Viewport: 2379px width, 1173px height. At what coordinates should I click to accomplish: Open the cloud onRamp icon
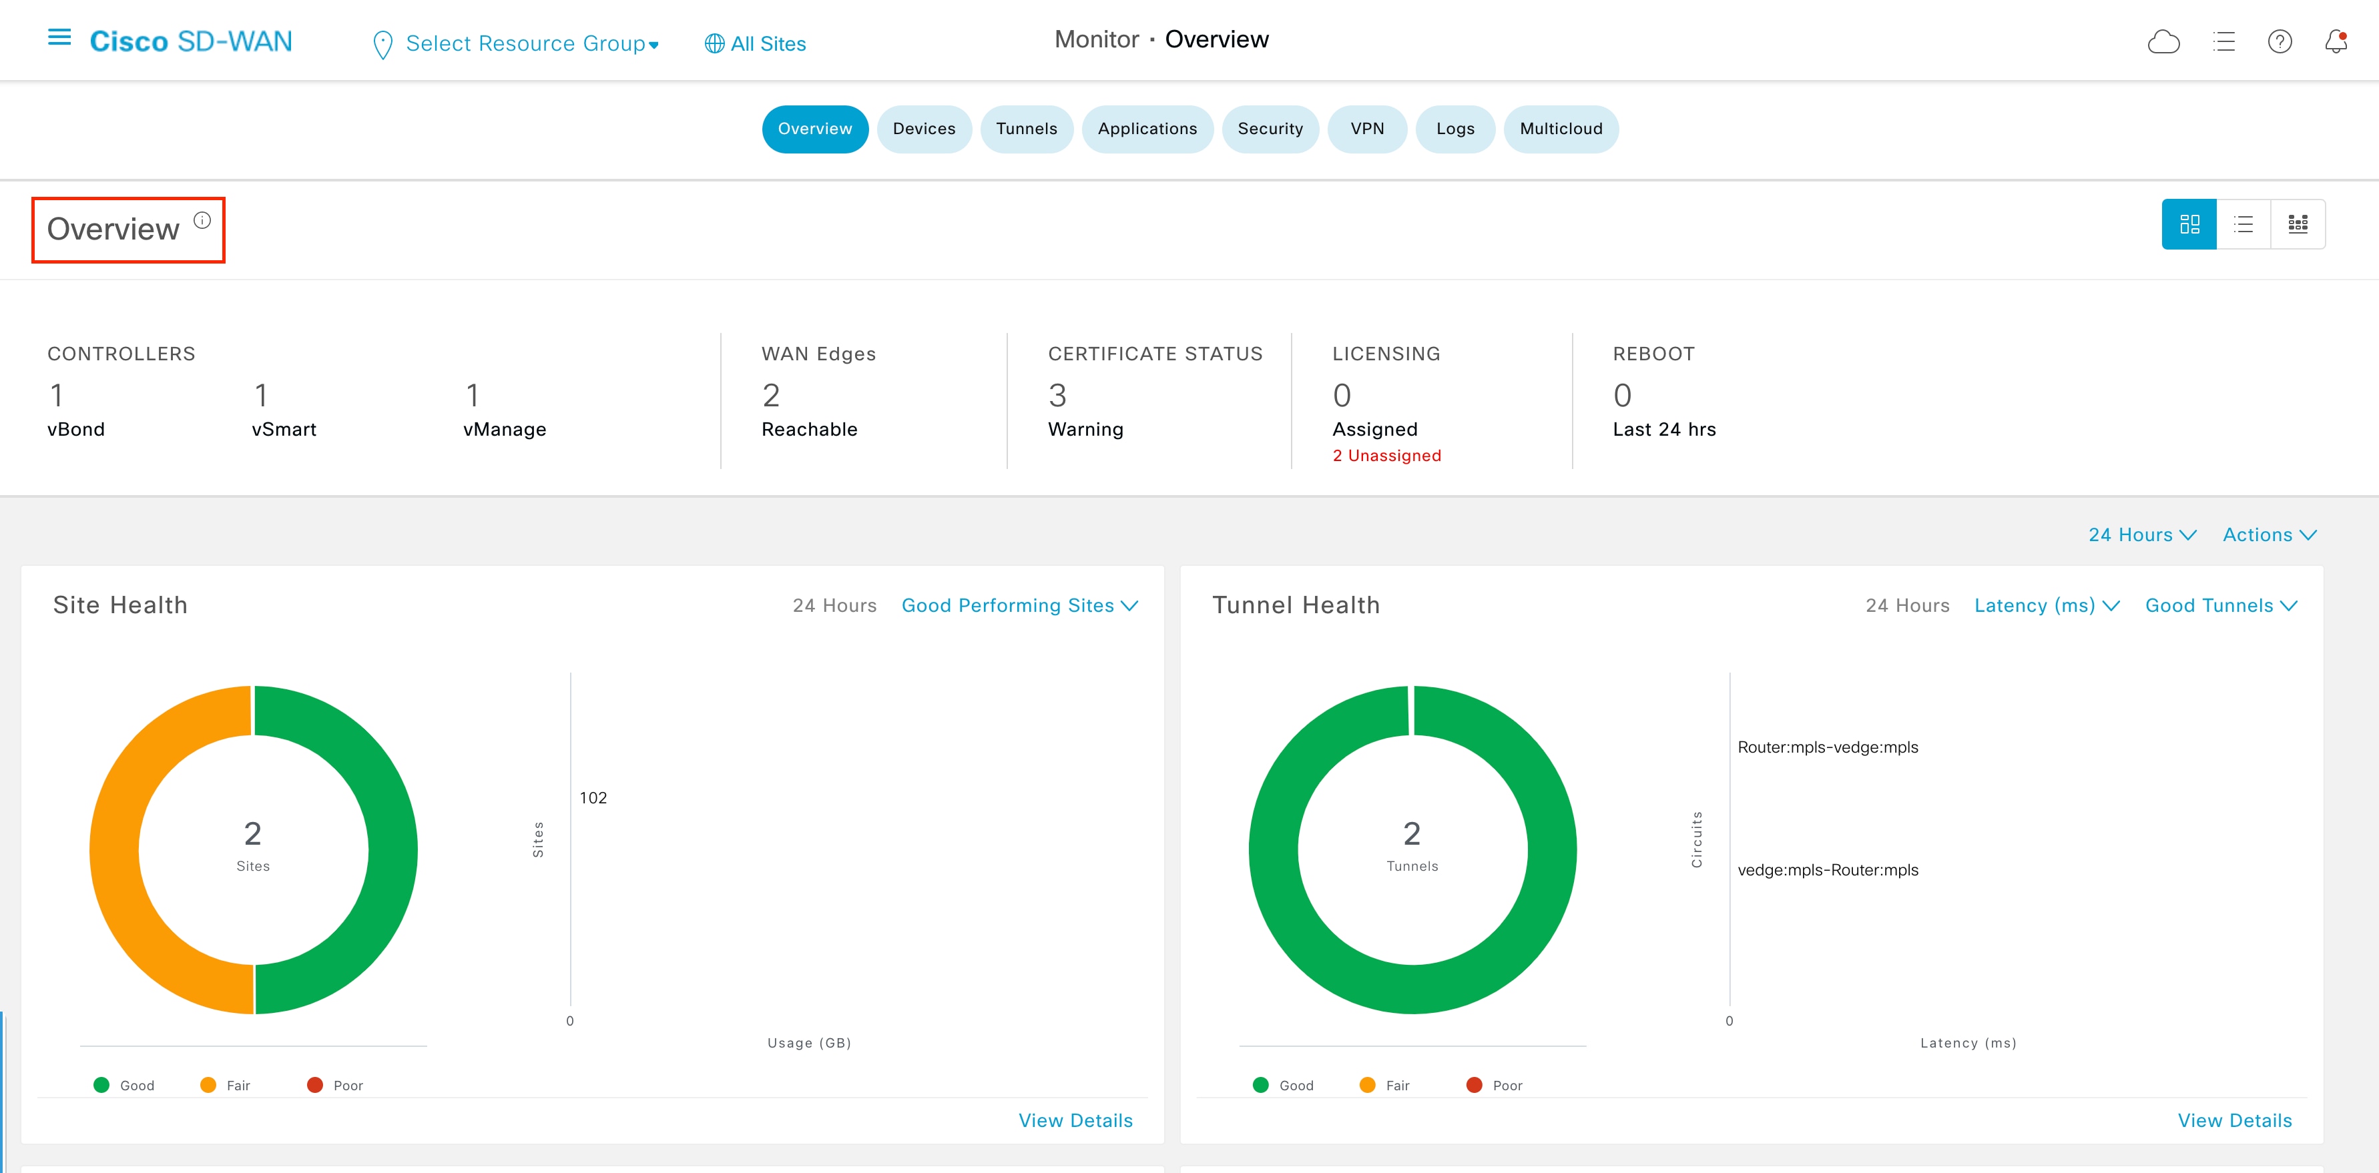[x=2163, y=41]
